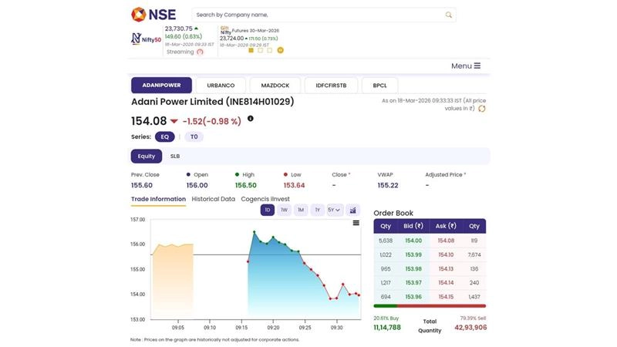Click the info icon next to price change

point(250,119)
